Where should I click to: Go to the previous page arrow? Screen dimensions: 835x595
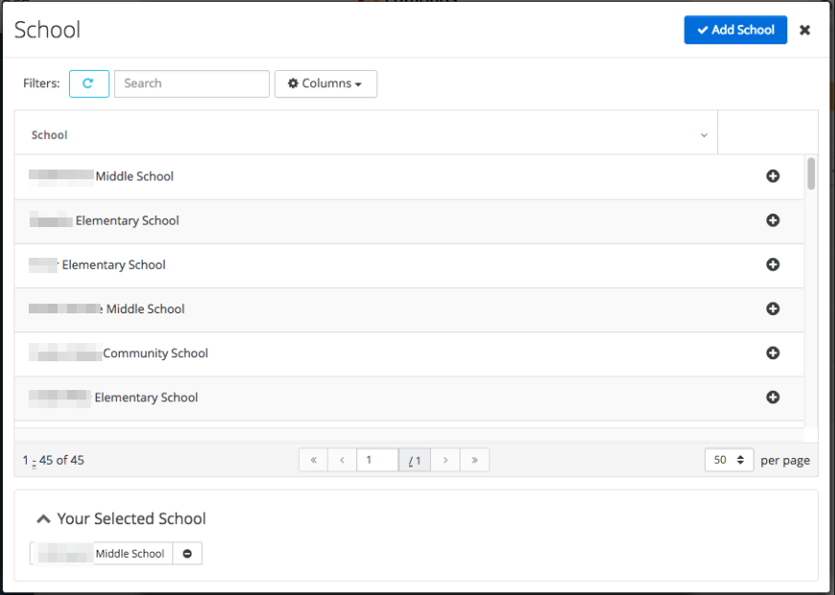point(342,460)
